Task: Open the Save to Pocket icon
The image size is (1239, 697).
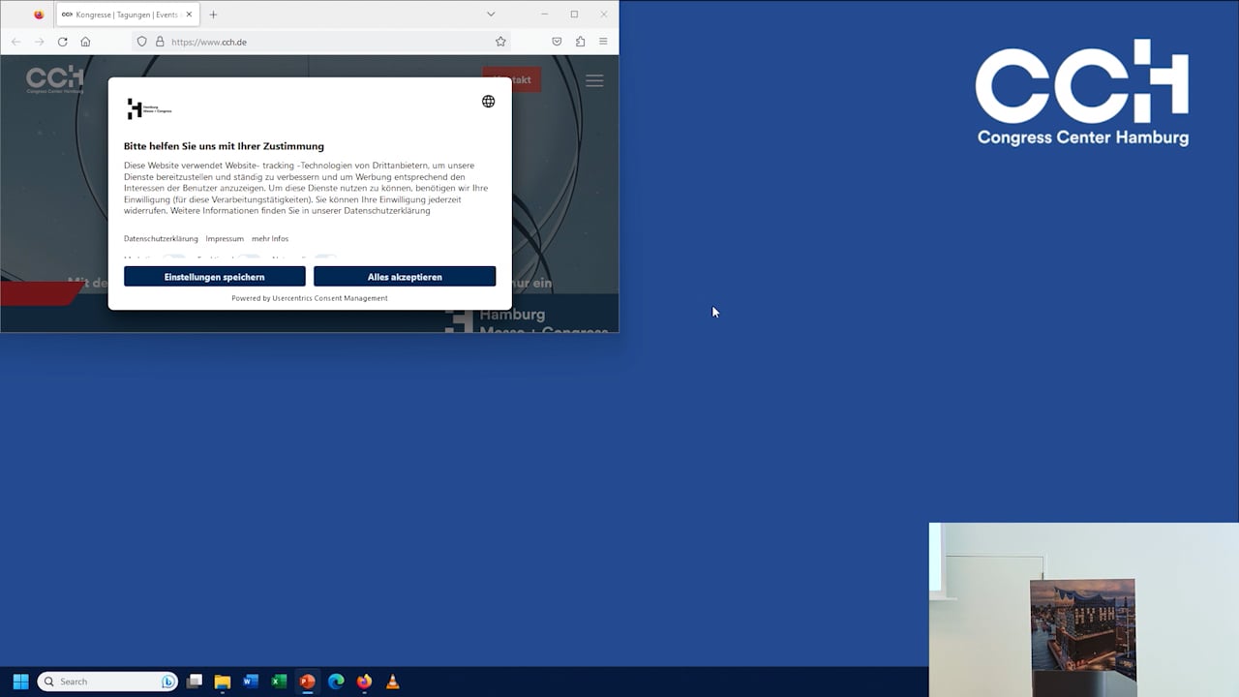Action: [x=557, y=42]
